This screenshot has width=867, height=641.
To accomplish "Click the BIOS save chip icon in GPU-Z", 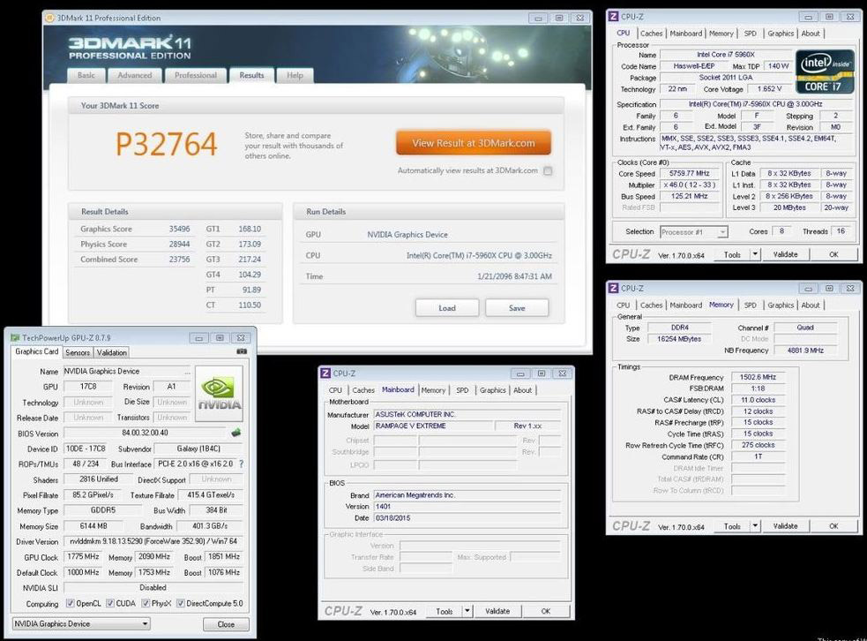I will (x=236, y=433).
